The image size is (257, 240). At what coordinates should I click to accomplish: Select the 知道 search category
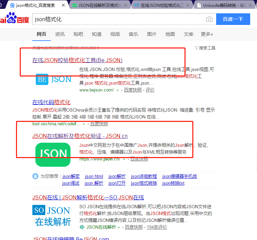(97, 34)
